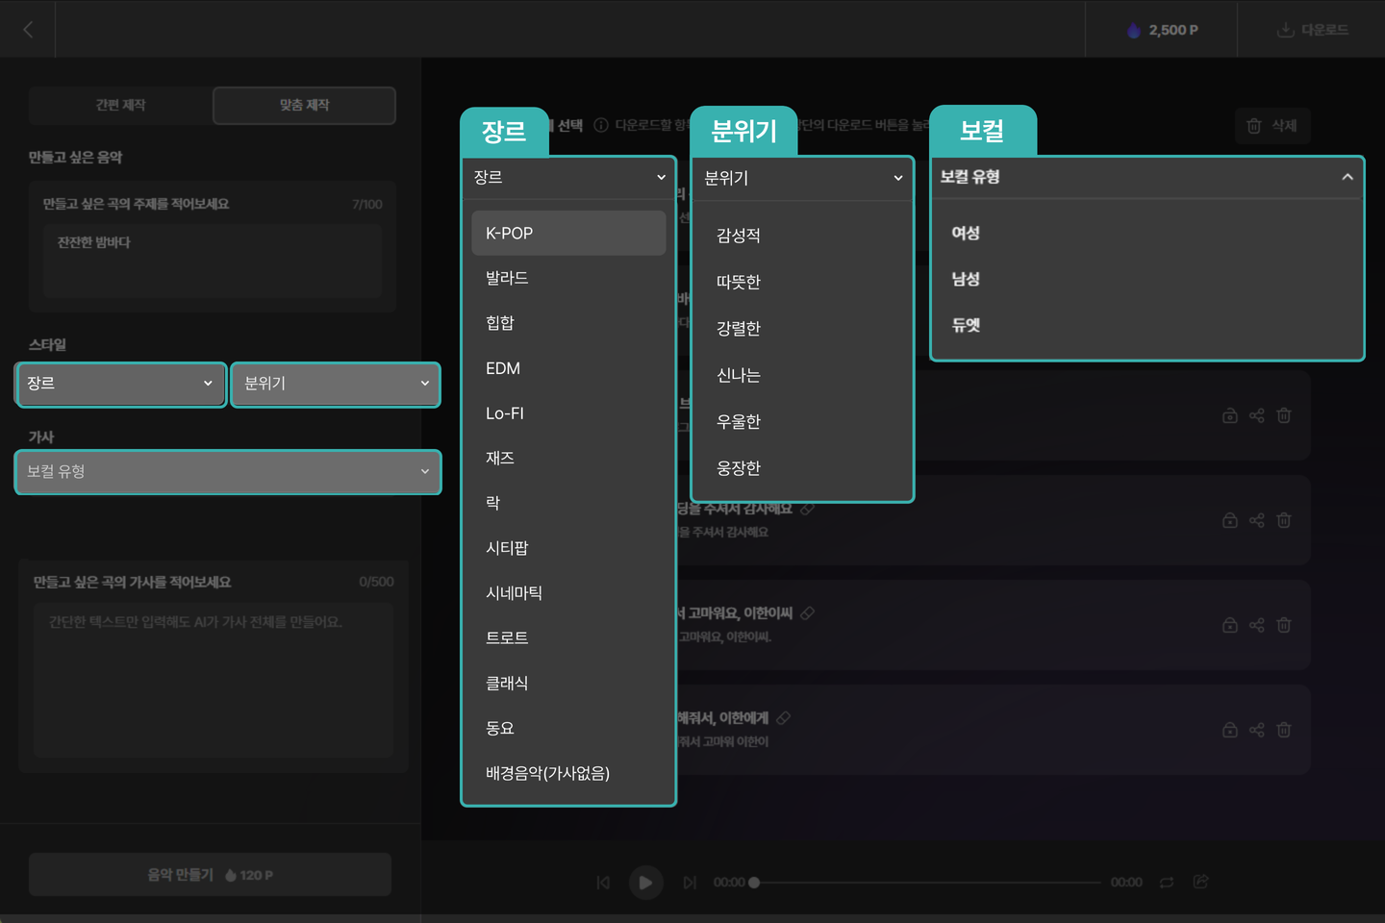The height and width of the screenshot is (923, 1385).
Task: Toggle the lock on the top song row
Action: [x=1230, y=415]
